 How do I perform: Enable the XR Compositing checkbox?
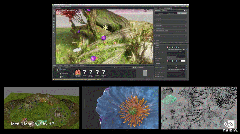(x=186, y=26)
